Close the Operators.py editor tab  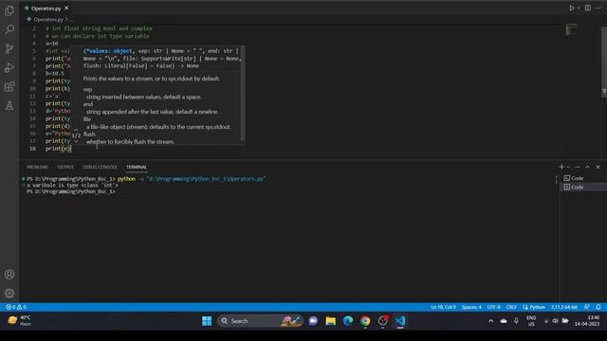point(66,9)
